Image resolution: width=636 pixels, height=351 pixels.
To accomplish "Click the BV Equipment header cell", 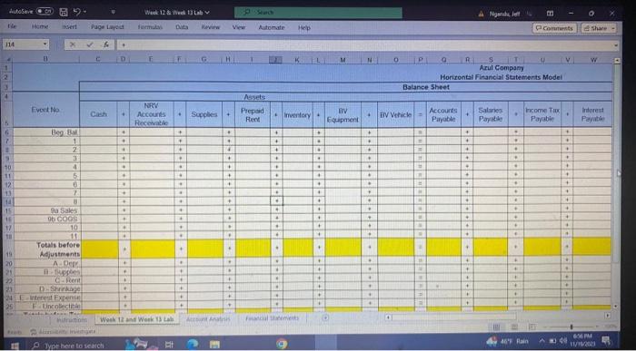I will [343, 114].
